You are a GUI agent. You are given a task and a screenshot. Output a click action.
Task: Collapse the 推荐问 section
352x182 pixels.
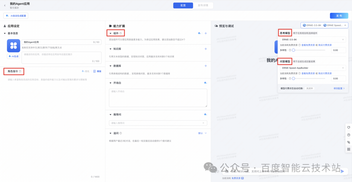[x=110, y=115]
